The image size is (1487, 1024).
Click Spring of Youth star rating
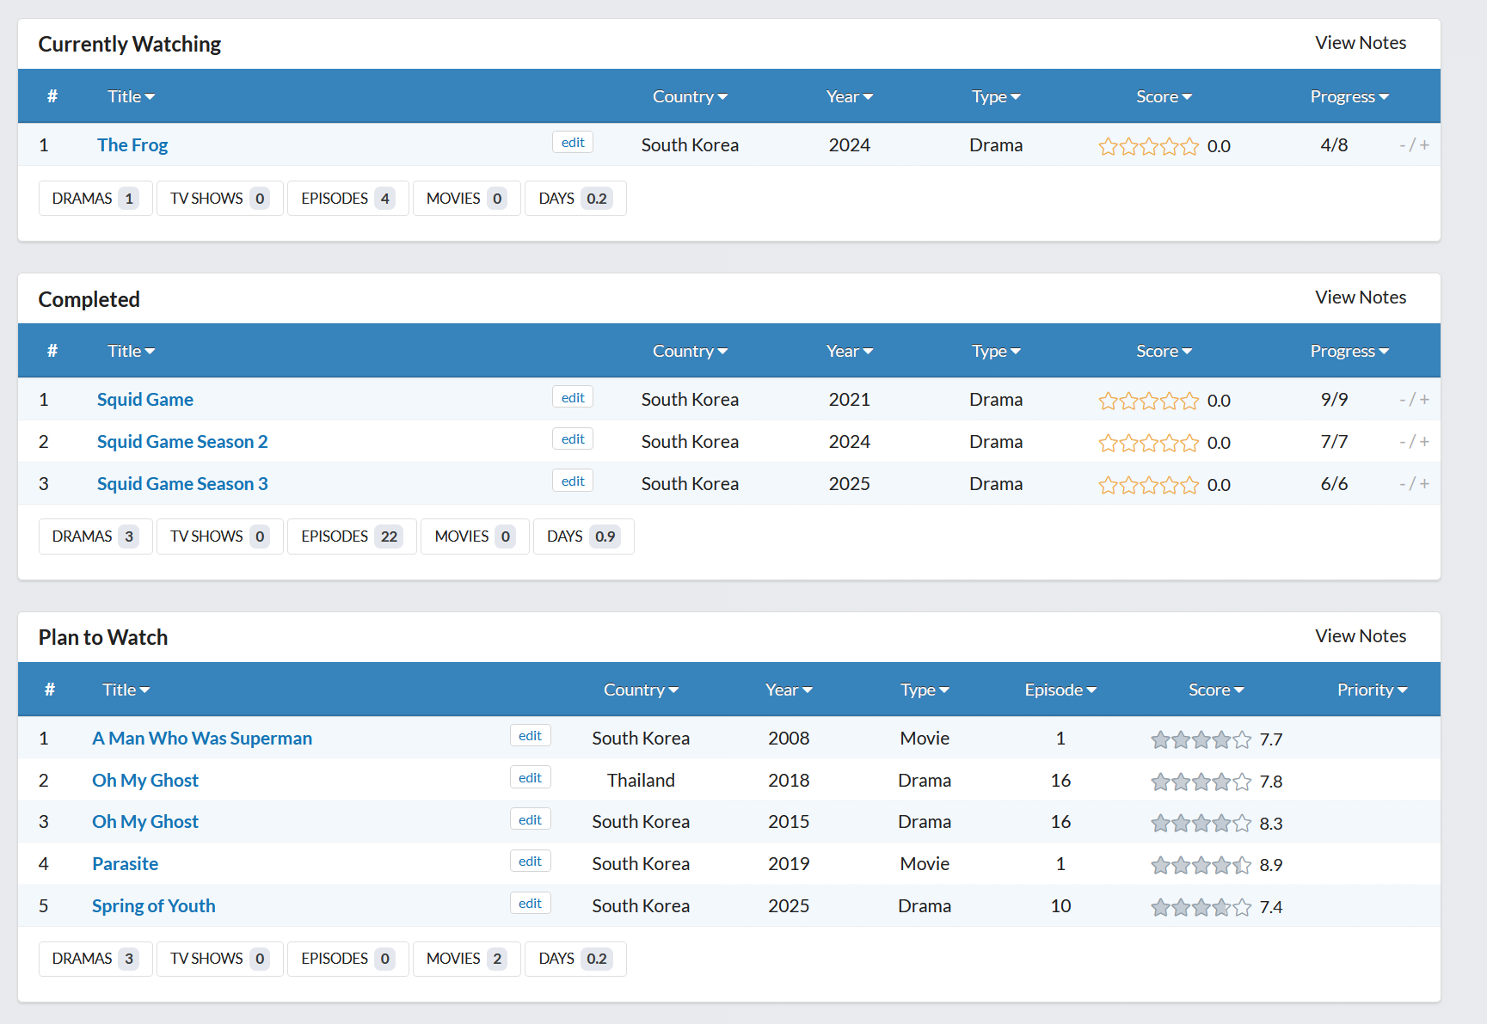tap(1201, 907)
